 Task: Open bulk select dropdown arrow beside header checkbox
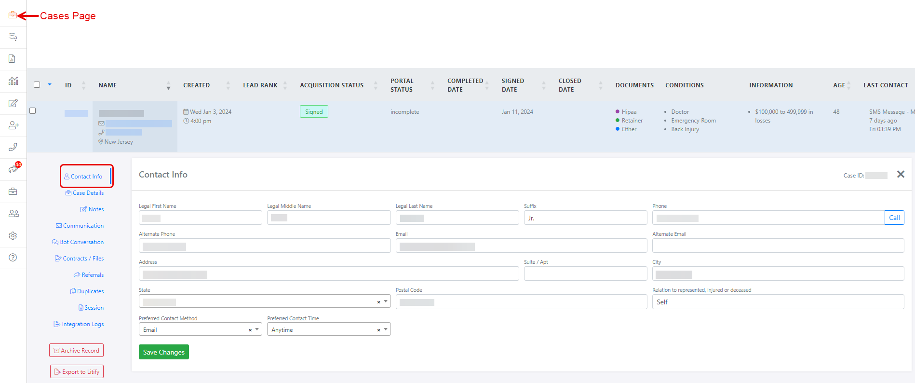pos(50,85)
